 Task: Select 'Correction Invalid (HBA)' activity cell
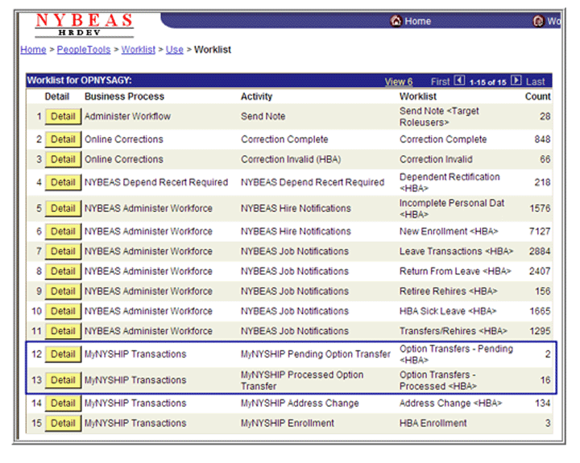tap(291, 159)
